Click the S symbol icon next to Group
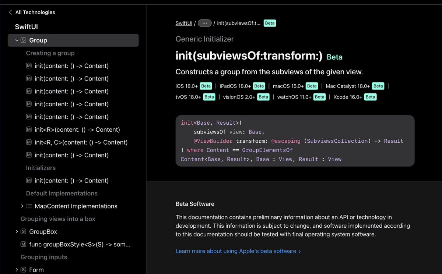The width and height of the screenshot is (442, 274). [23, 40]
